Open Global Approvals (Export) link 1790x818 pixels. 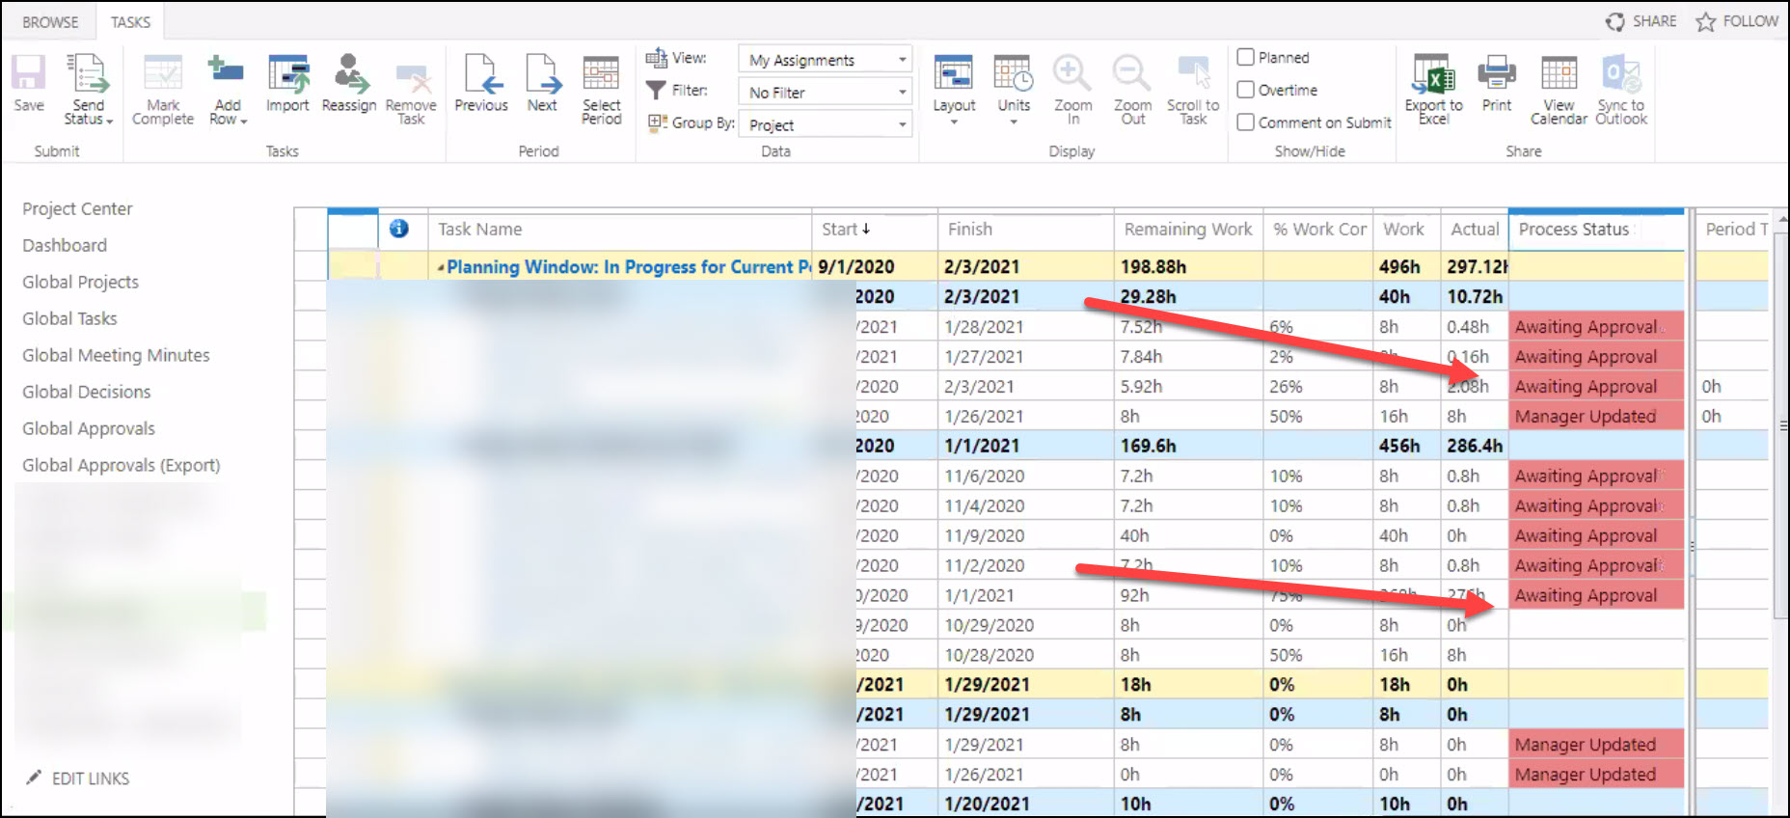pyautogui.click(x=122, y=465)
